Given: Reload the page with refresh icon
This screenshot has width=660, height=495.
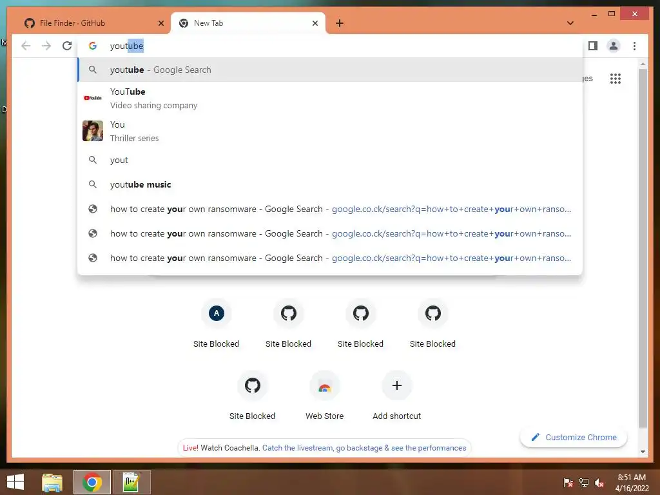Looking at the screenshot, I should point(67,46).
